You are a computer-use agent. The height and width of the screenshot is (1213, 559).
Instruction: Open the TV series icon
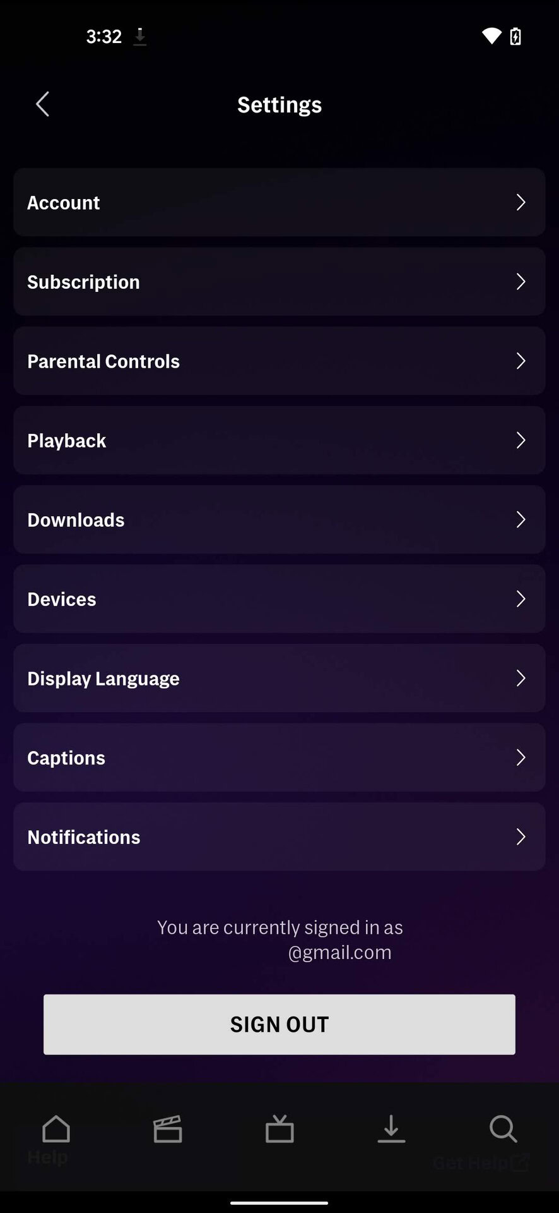click(x=279, y=1129)
